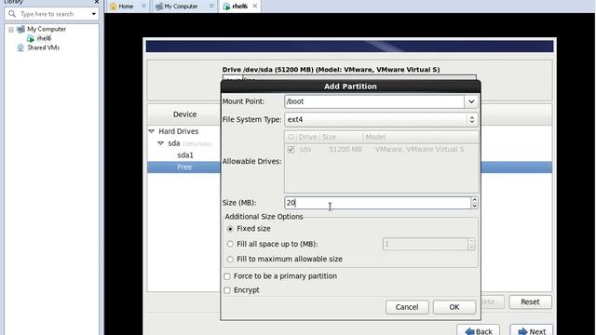Screen dimensions: 596x335
Task: Select rhel6 in the Library tree
Action: coord(44,38)
